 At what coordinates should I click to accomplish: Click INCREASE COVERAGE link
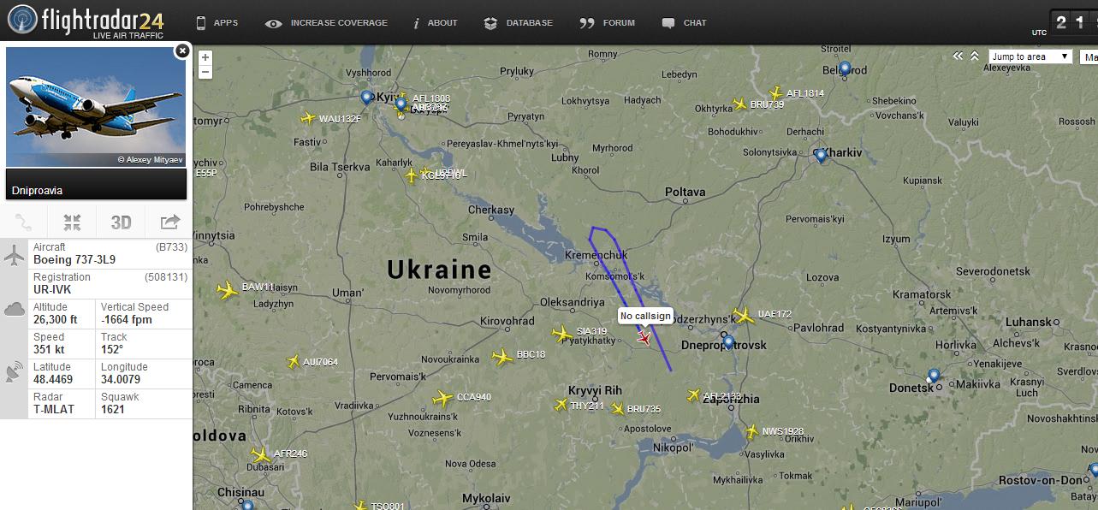[327, 23]
